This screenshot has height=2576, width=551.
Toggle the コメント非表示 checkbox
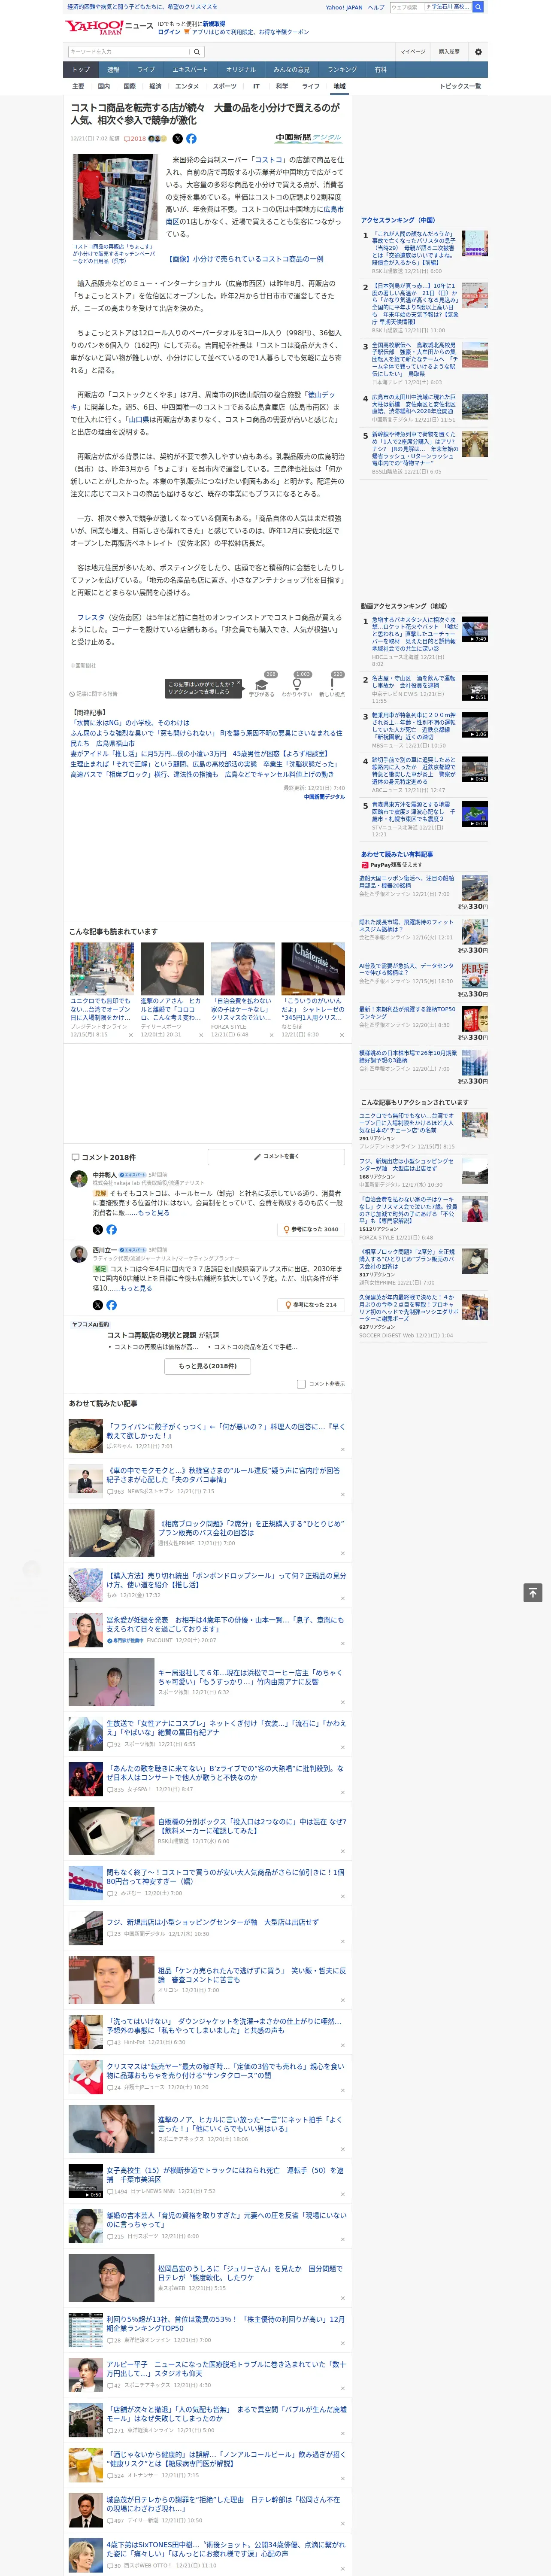click(x=301, y=1384)
